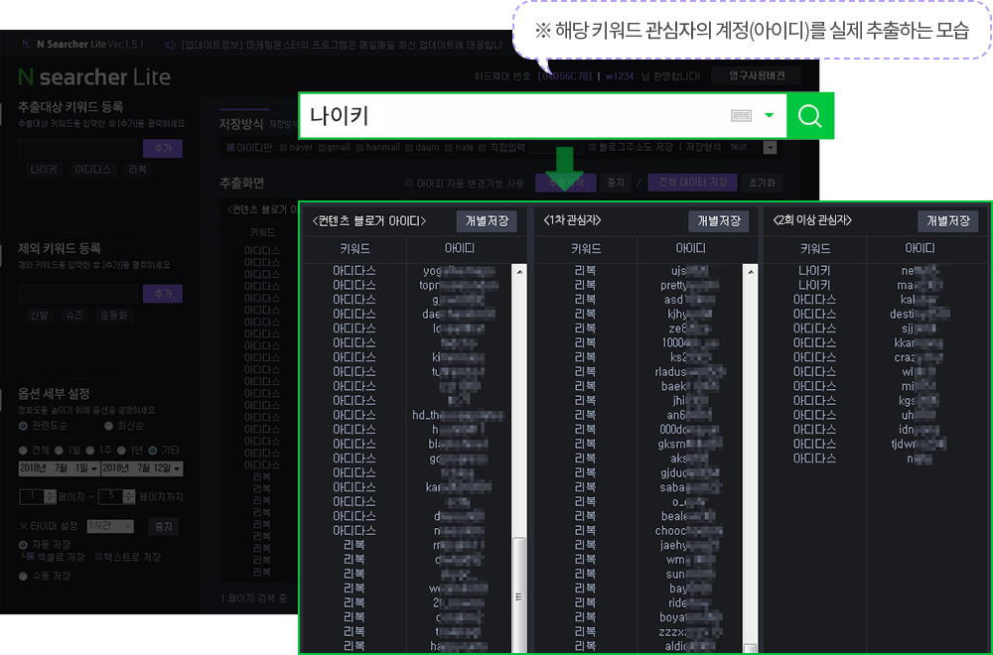Viewport: 993px width, 655px height.
Task: Select the 나이키 keyword tag
Action: [x=44, y=170]
